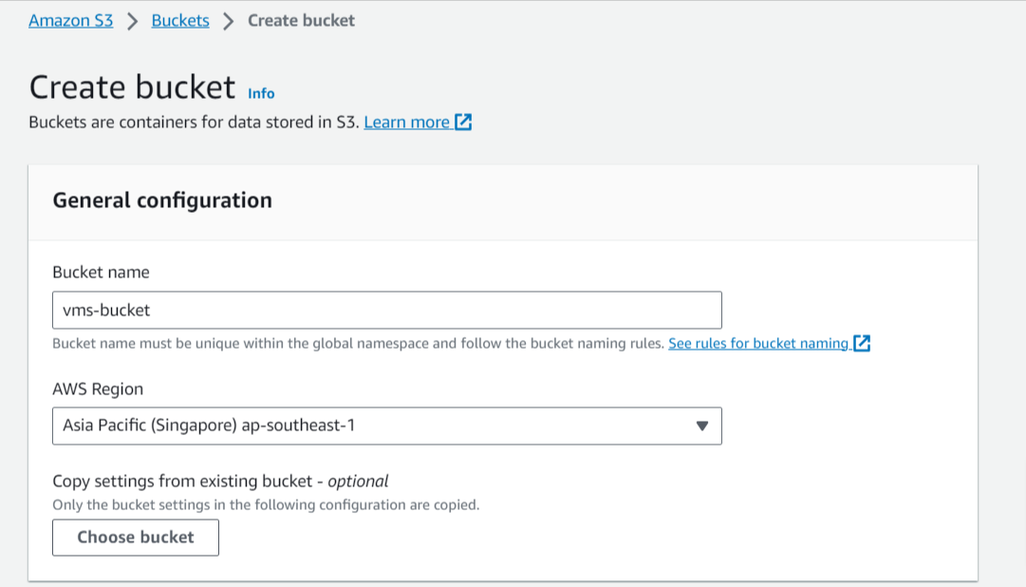Click the Create bucket page title

[x=132, y=87]
